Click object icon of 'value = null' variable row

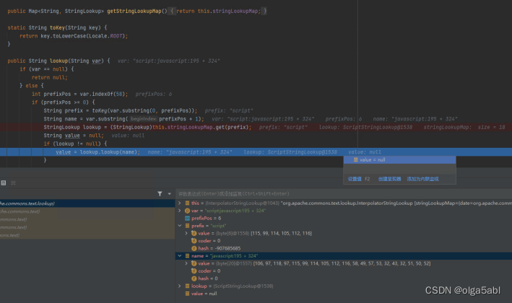coord(188,294)
